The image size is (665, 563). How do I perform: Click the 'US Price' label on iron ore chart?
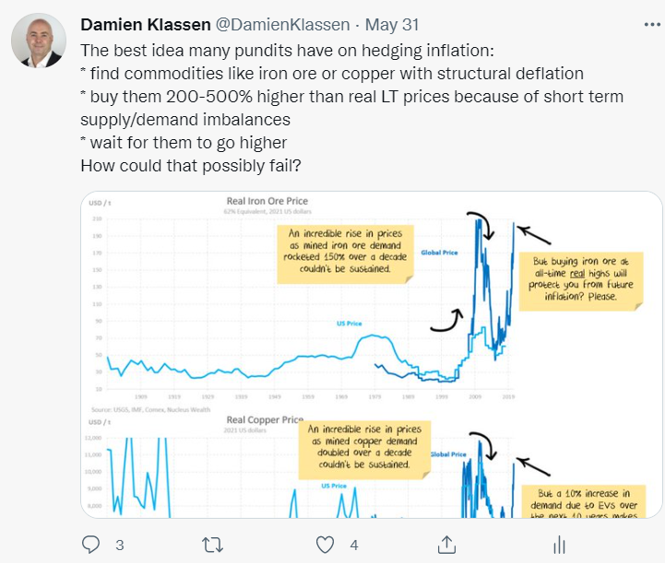tap(347, 323)
